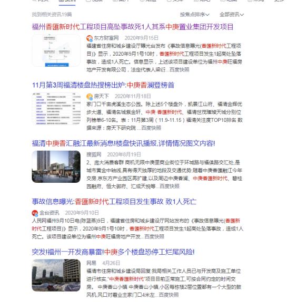The image size is (297, 302).
Task: Click the snippet beginning 2、庞大消费客群
Action: [x=164, y=174]
